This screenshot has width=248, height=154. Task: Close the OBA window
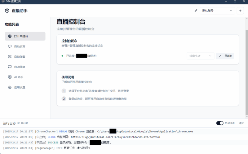(x=244, y=1)
